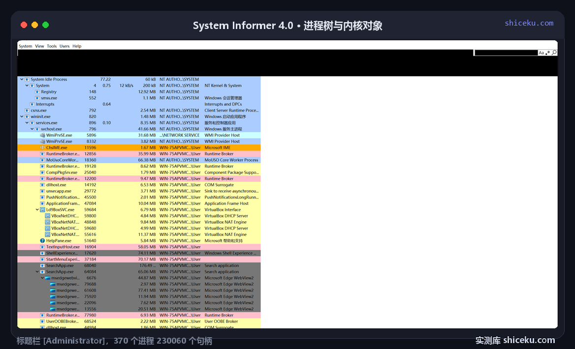Open the Tools menu
Viewport: 575px width, 349px height.
(52, 46)
